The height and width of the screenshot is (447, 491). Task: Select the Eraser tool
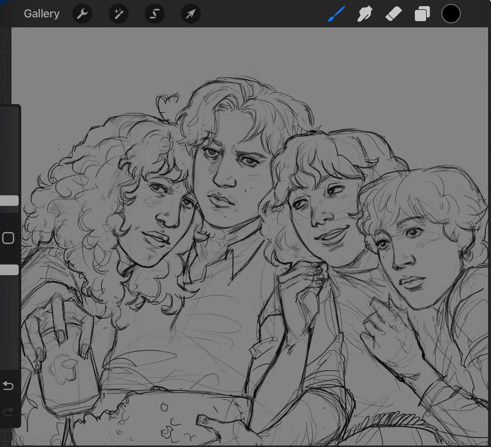[393, 14]
